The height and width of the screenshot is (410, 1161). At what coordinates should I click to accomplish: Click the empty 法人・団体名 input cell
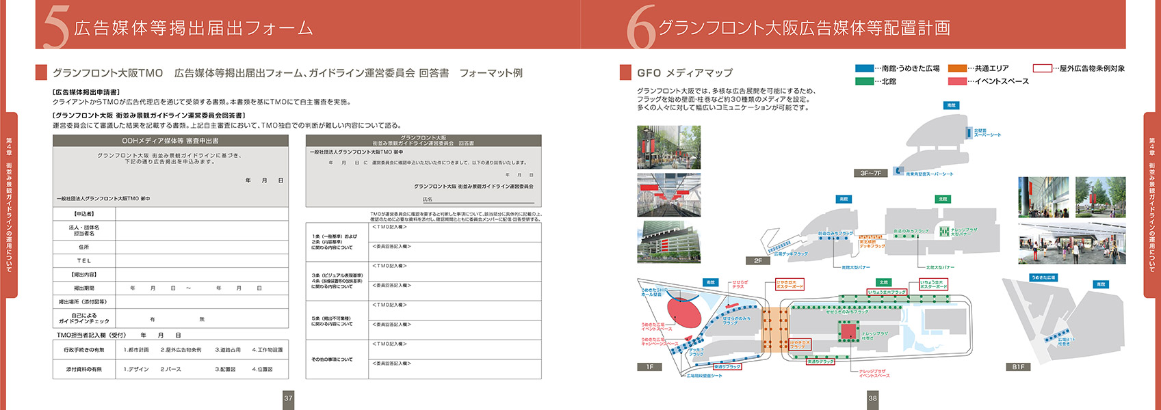click(x=202, y=230)
